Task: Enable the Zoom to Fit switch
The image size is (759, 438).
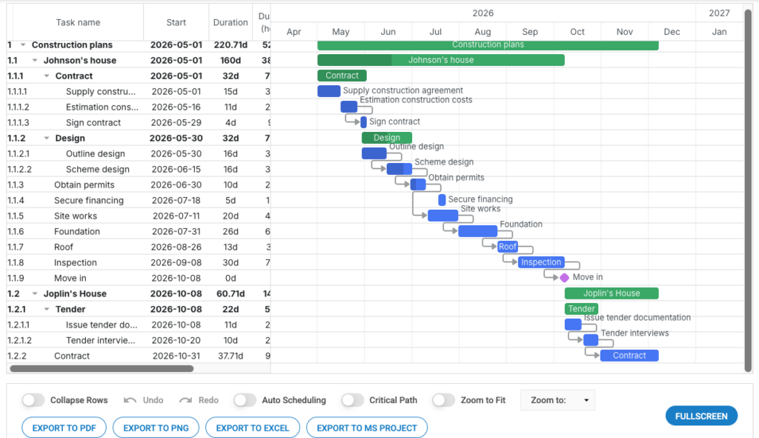Action: [x=443, y=400]
